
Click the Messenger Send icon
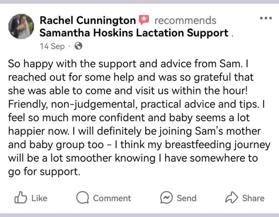pos(166,197)
